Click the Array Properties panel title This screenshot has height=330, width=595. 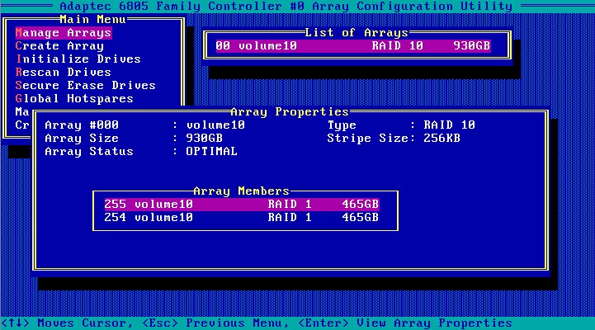coord(289,111)
